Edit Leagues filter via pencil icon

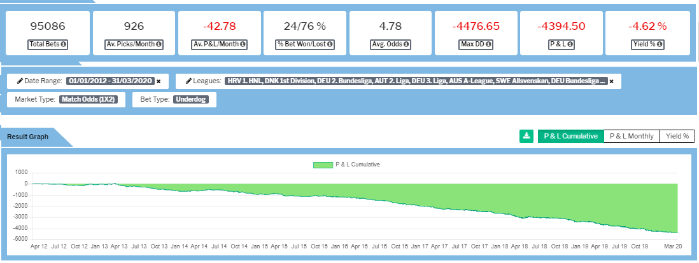[x=189, y=81]
